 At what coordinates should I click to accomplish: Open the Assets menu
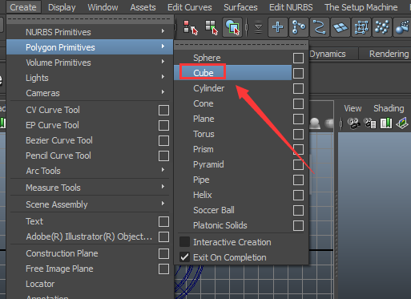(x=143, y=7)
